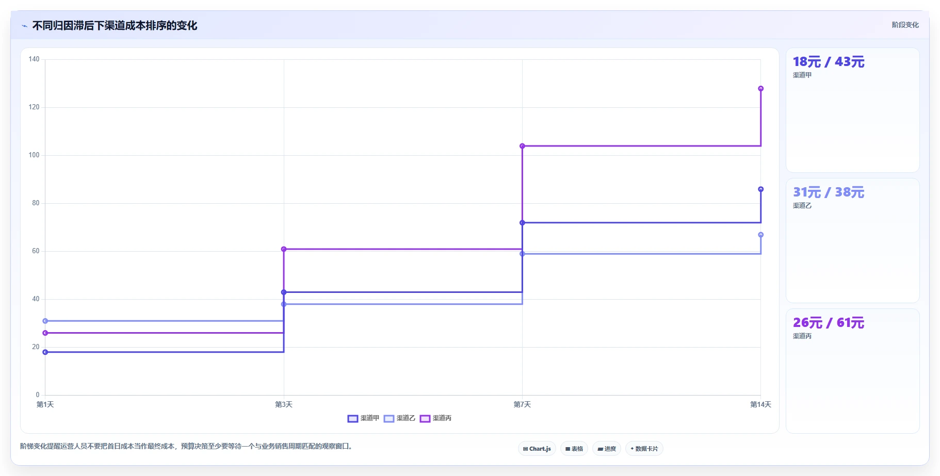Viewport: 940px width, 476px height.
Task: Click the 数据卡片 chip in the footer
Action: pyautogui.click(x=644, y=449)
